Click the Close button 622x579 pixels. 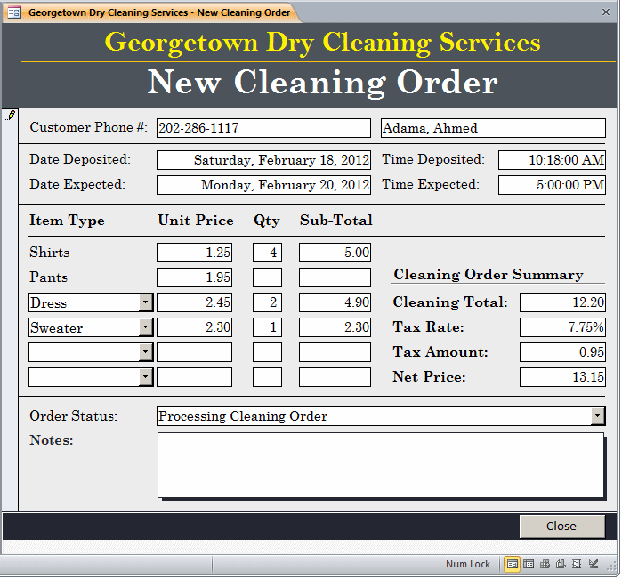562,527
